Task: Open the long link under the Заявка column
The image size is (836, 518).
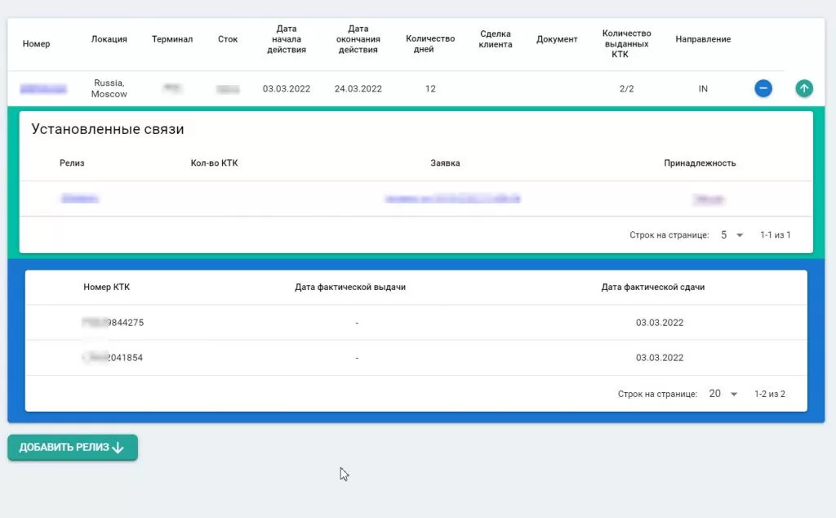Action: (x=453, y=199)
